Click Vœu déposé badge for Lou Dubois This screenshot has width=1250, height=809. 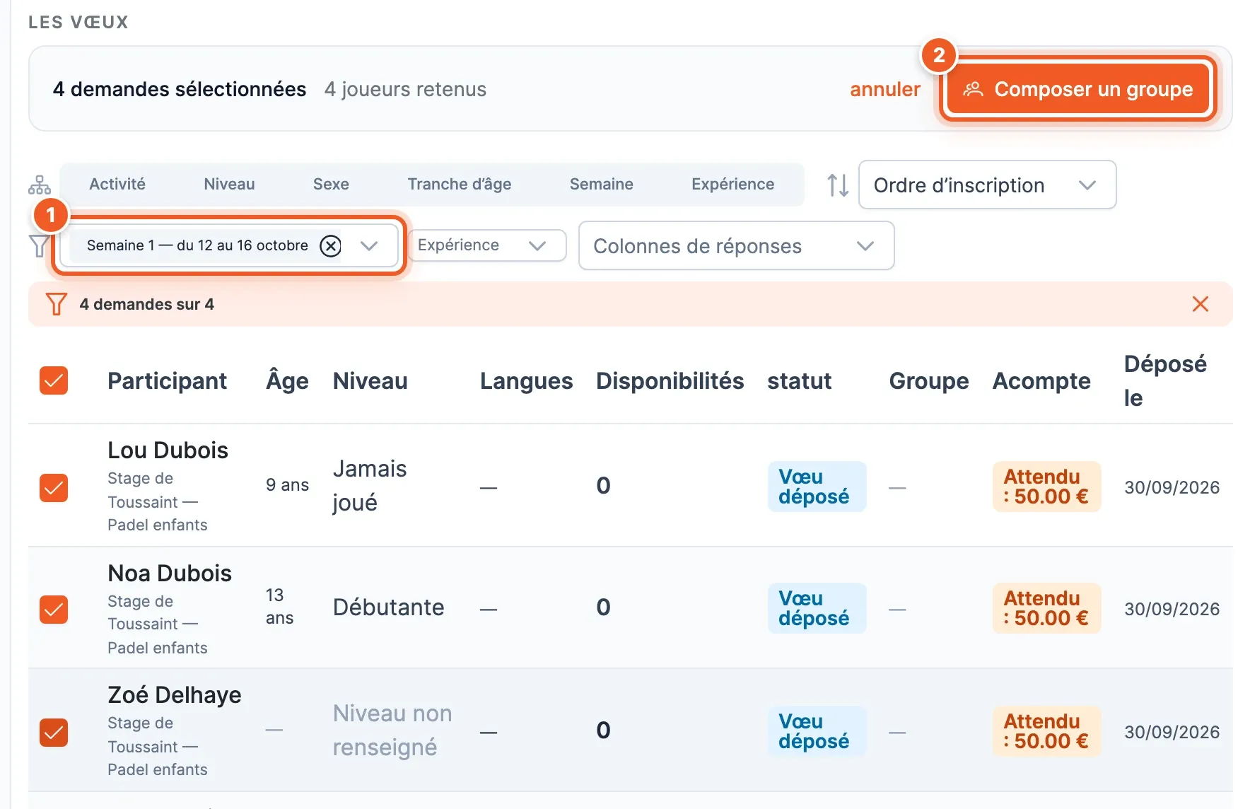coord(817,487)
